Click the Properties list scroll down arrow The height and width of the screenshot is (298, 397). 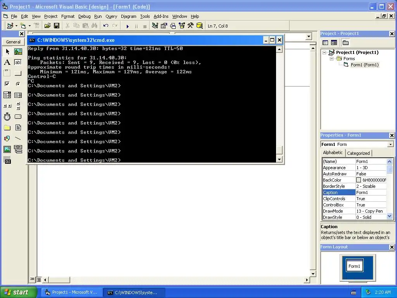tap(389, 216)
